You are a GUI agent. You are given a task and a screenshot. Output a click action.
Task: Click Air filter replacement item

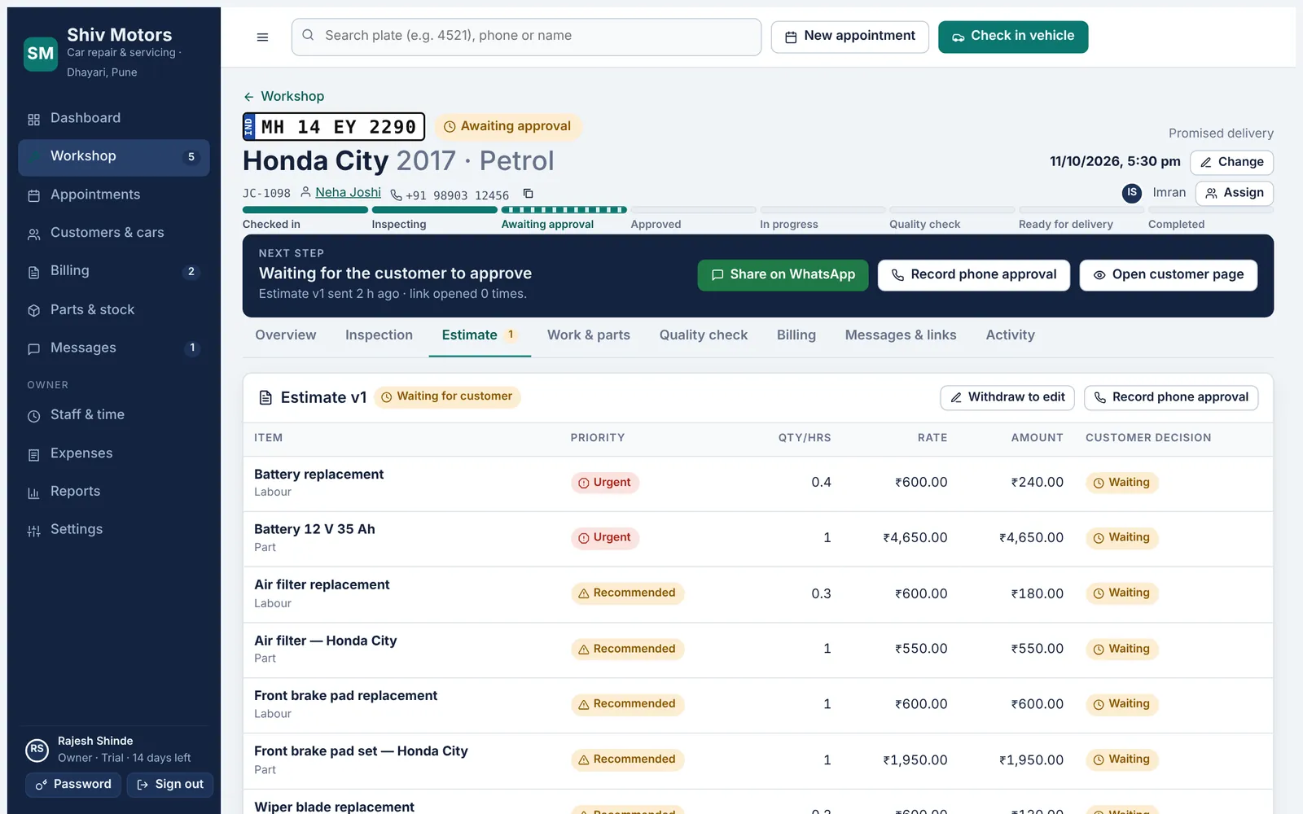pos(322,584)
